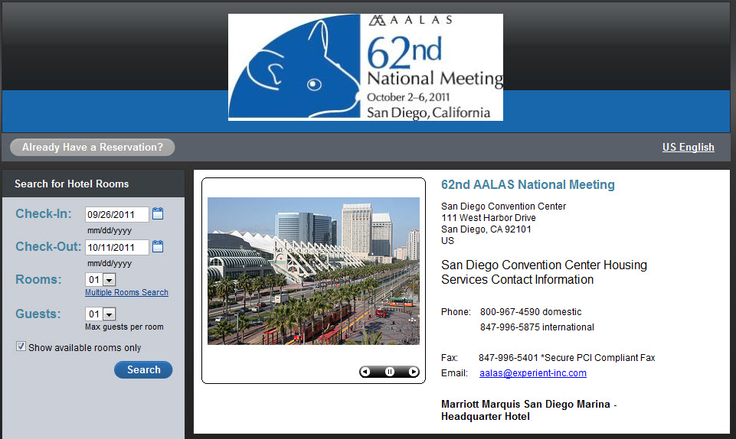Click the Check-Out date field
The width and height of the screenshot is (736, 439).
pos(117,247)
